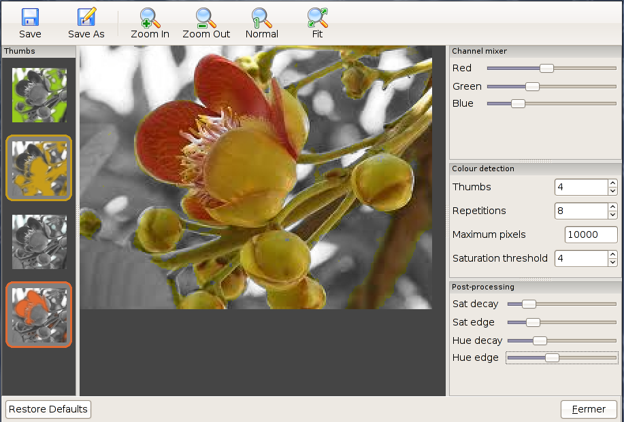Click the Restore Defaults button
Image resolution: width=624 pixels, height=422 pixels.
pyautogui.click(x=48, y=409)
